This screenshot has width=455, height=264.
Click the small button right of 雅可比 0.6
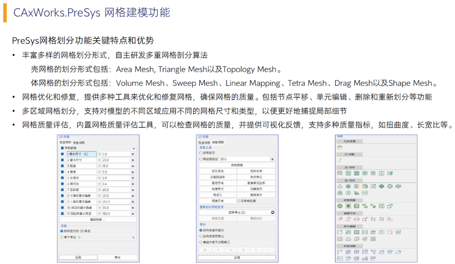click(x=133, y=184)
